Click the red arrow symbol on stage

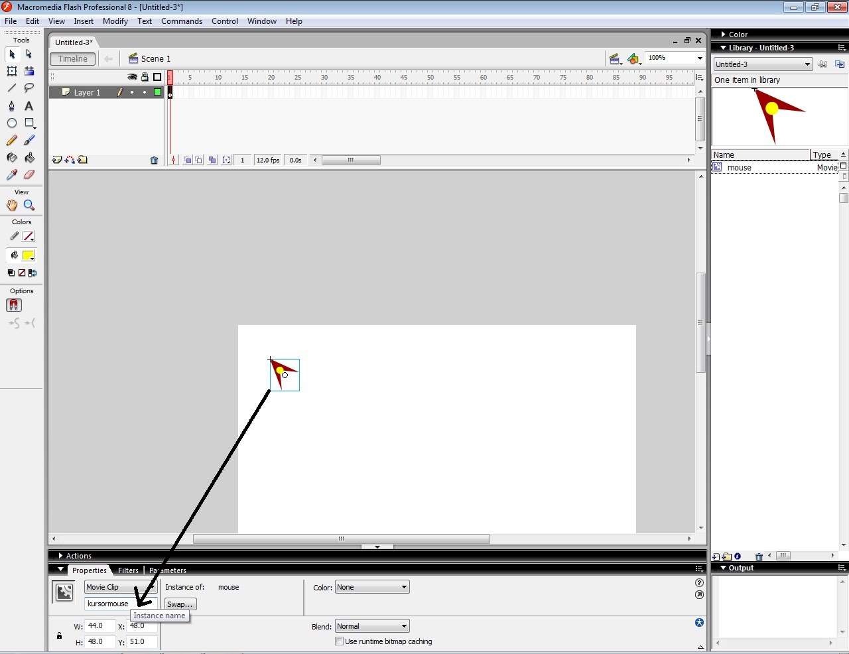(284, 374)
